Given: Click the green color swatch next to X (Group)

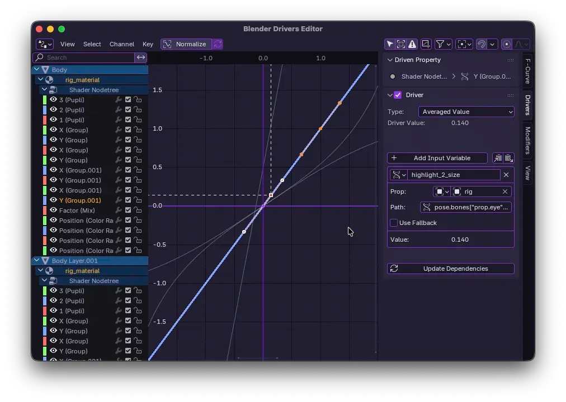Looking at the screenshot, I should 44,130.
